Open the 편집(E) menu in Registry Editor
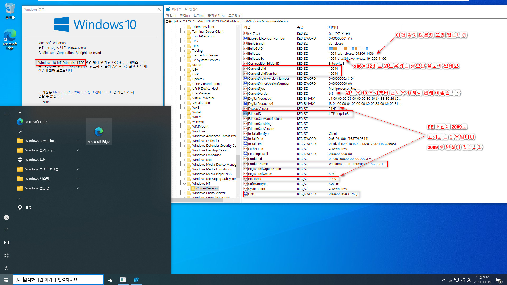Screen dimensions: 507x285 [185, 16]
